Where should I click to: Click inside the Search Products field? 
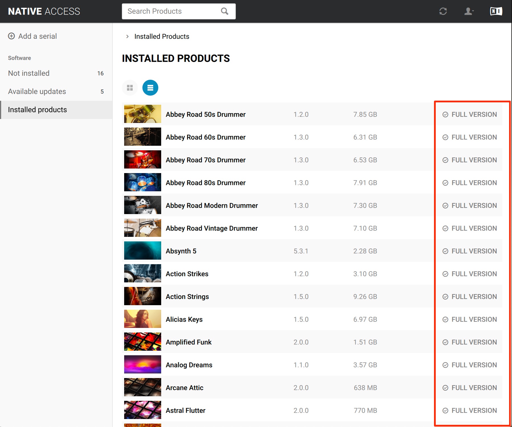coord(171,11)
